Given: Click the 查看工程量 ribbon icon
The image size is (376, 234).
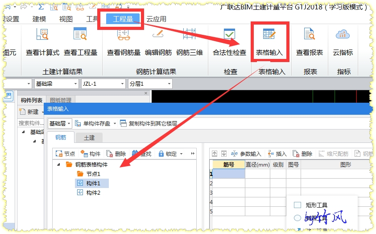Looking at the screenshot, I should [x=80, y=34].
